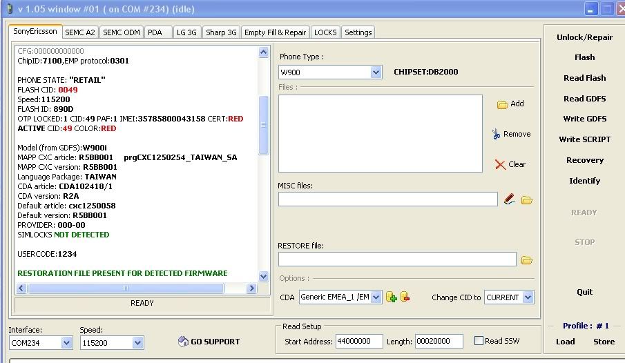Switch to the SEMC A2 tab

pos(80,32)
